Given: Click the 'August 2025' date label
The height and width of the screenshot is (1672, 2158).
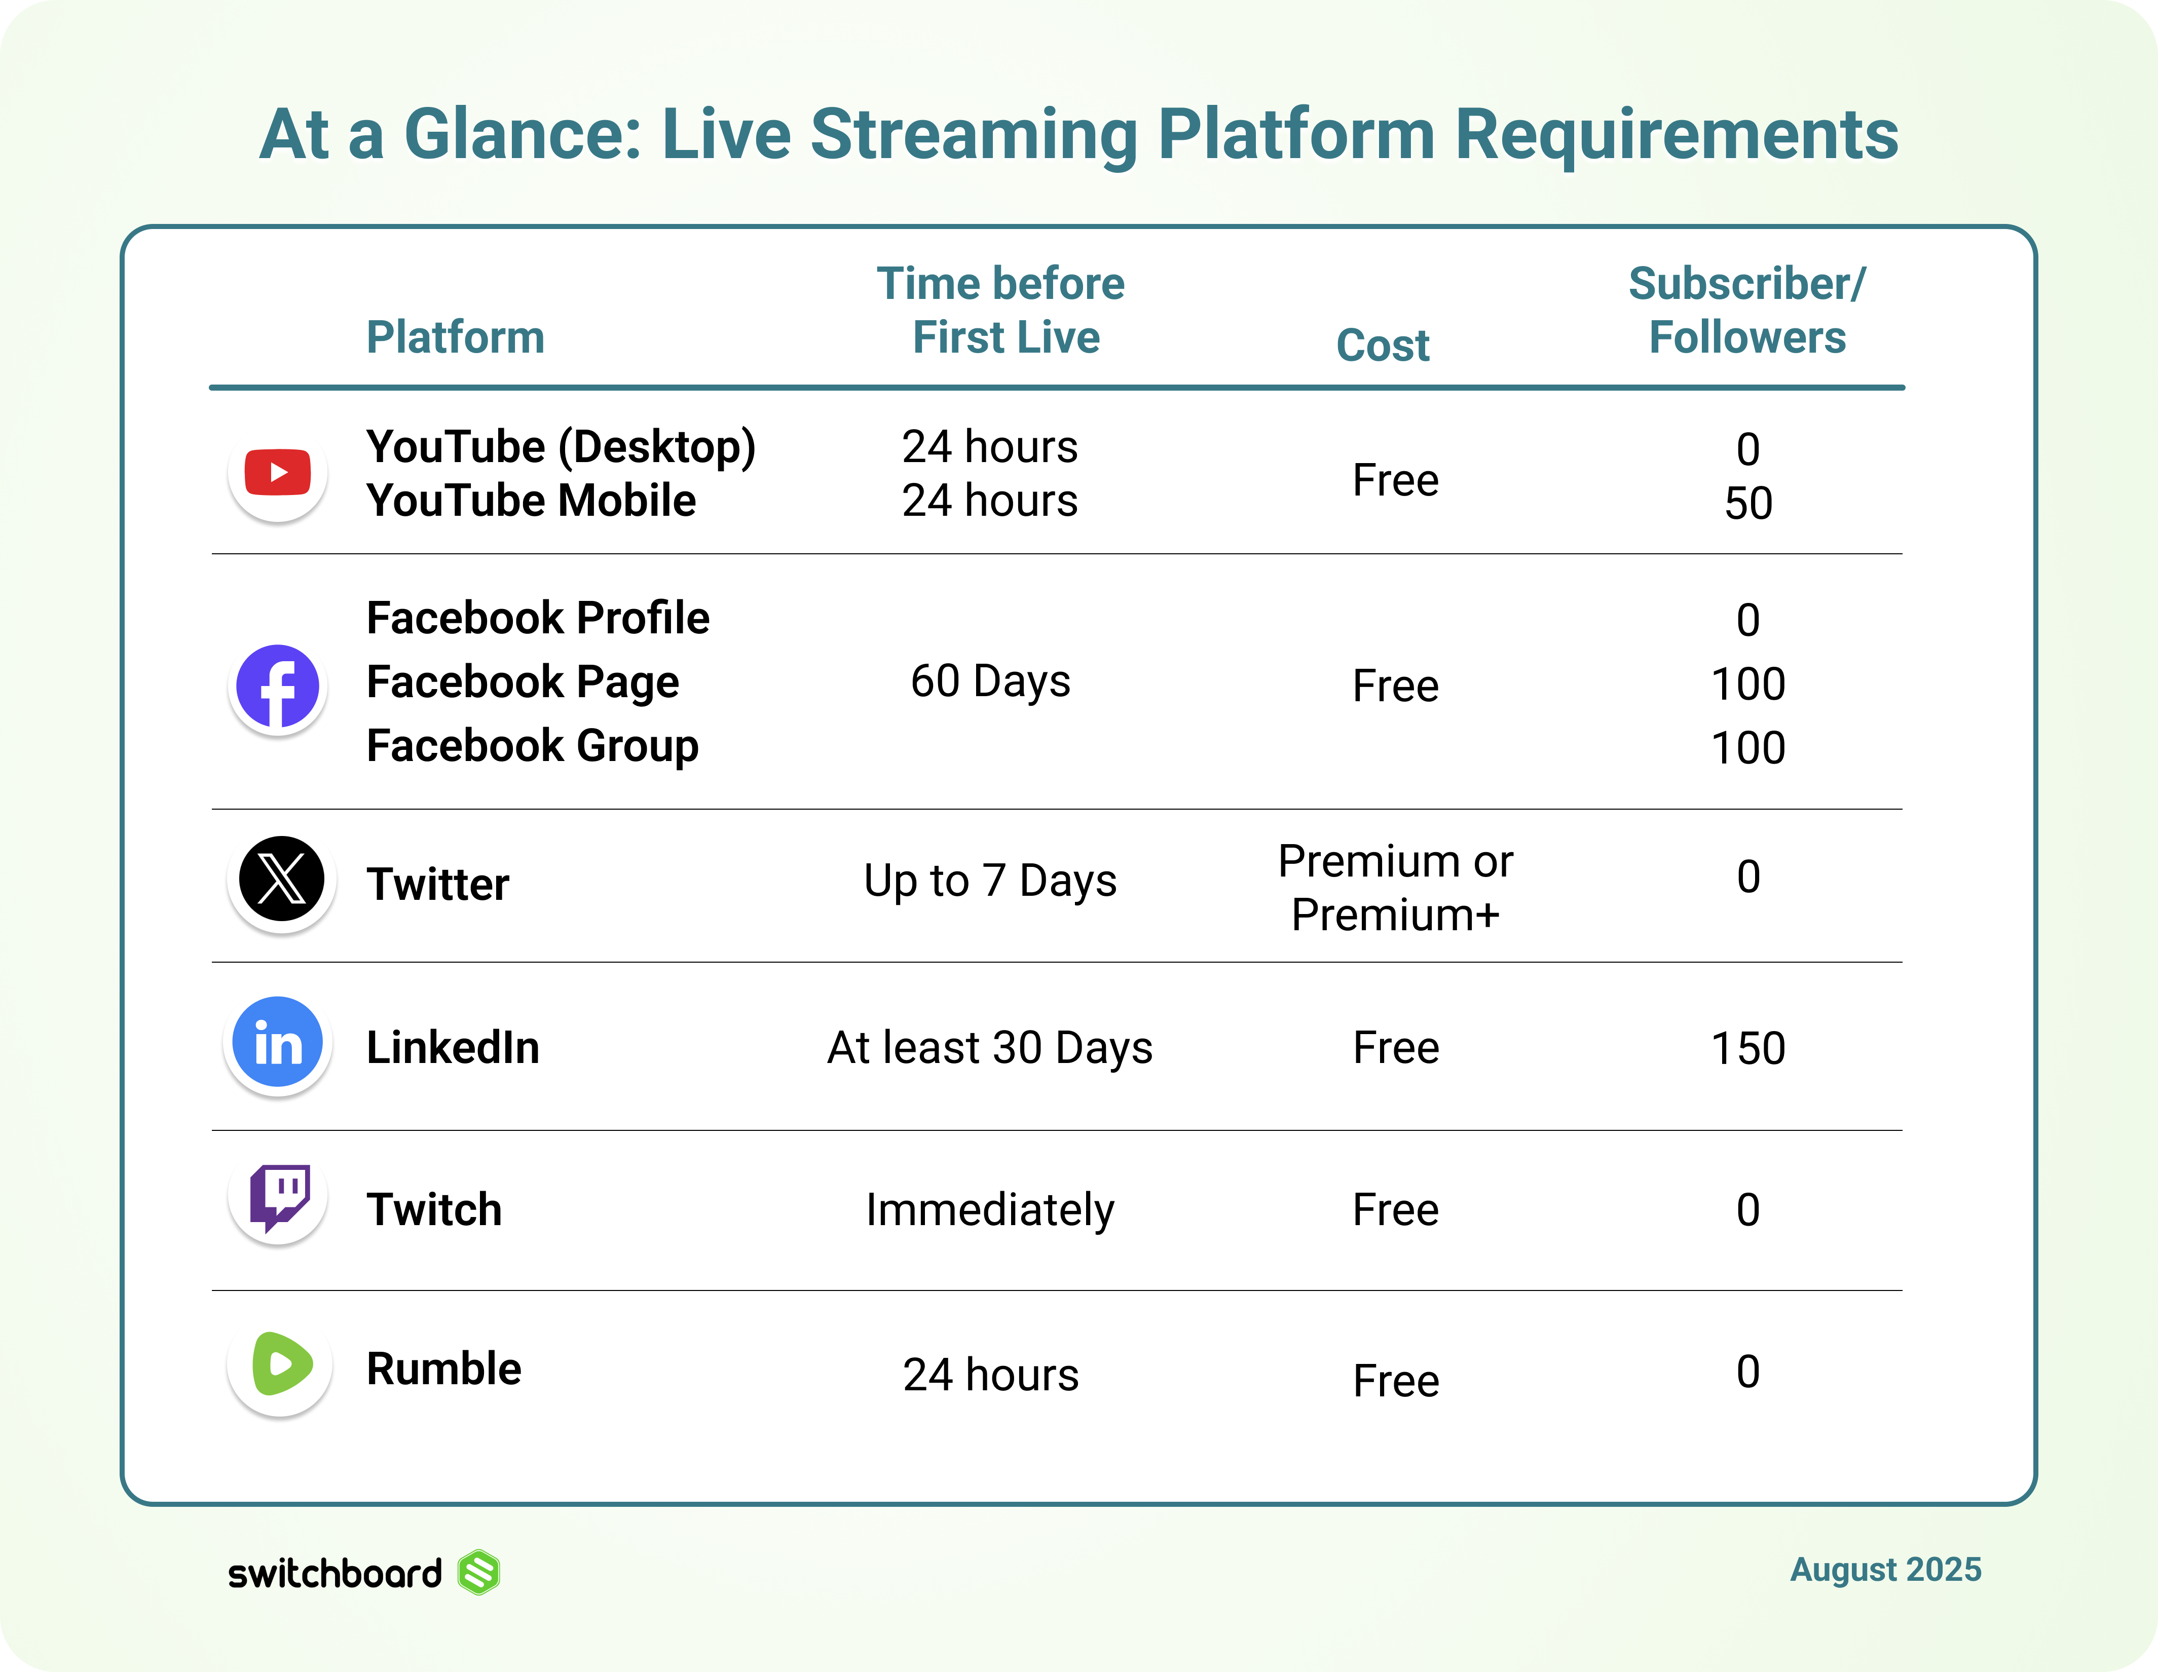Looking at the screenshot, I should pos(1885,1570).
